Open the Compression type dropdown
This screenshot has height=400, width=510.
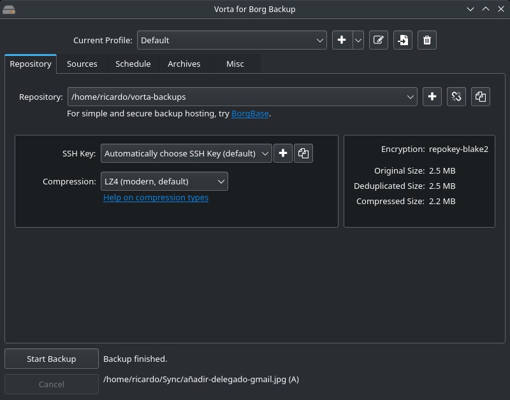click(x=164, y=181)
